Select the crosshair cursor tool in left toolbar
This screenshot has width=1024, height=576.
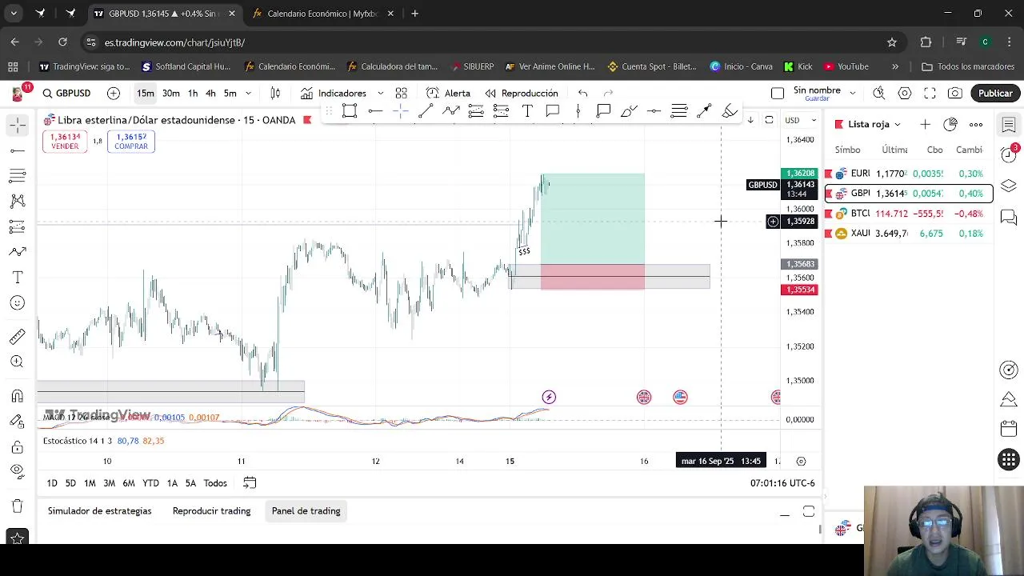(17, 124)
